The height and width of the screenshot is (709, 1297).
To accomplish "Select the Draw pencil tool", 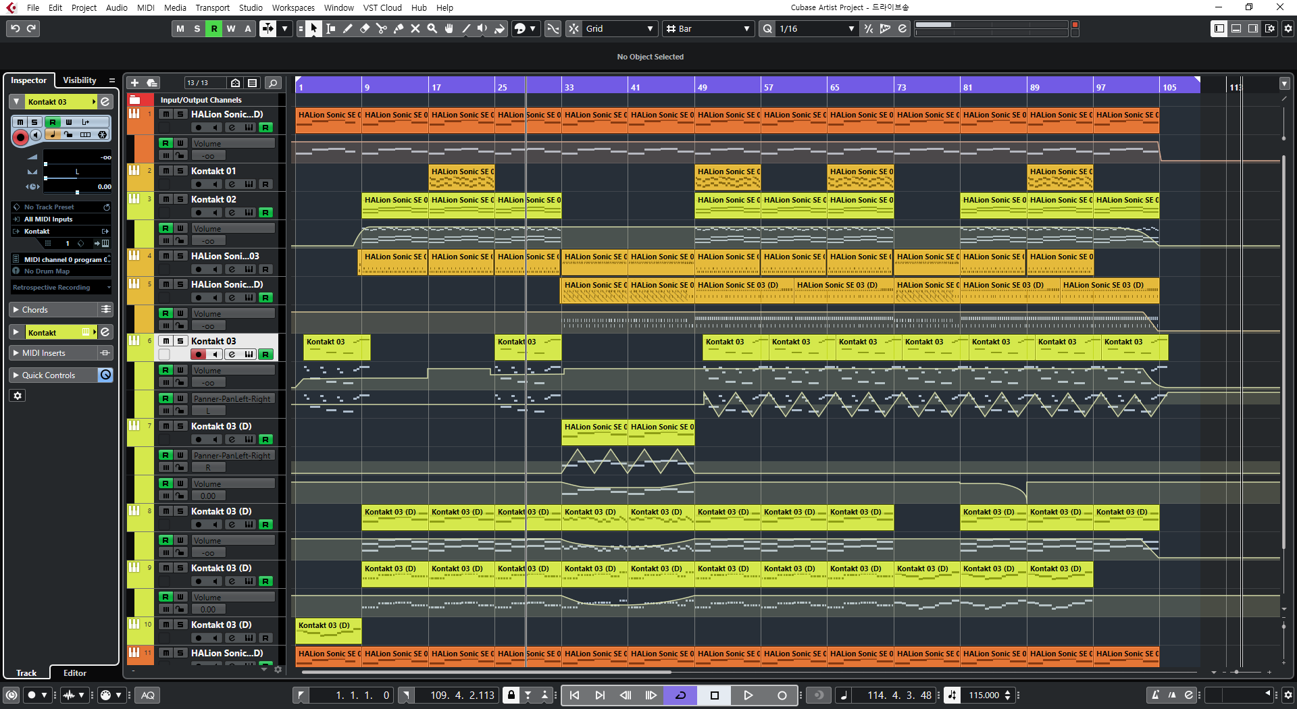I will tap(348, 28).
